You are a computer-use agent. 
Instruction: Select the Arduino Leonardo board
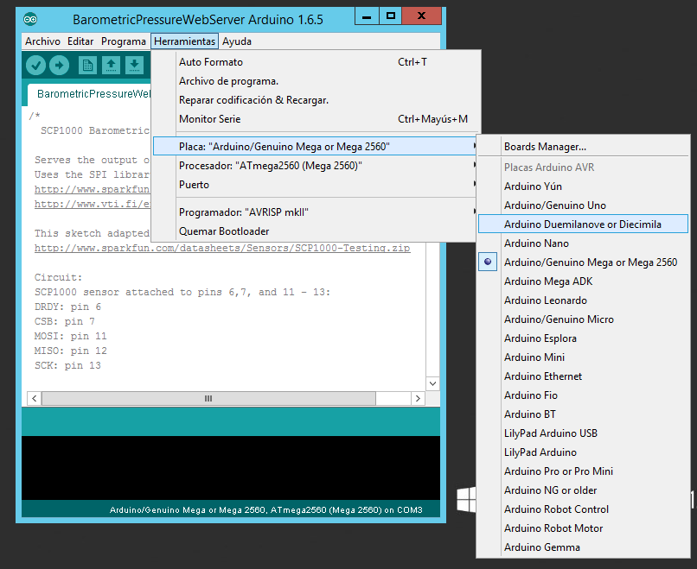click(583, 300)
